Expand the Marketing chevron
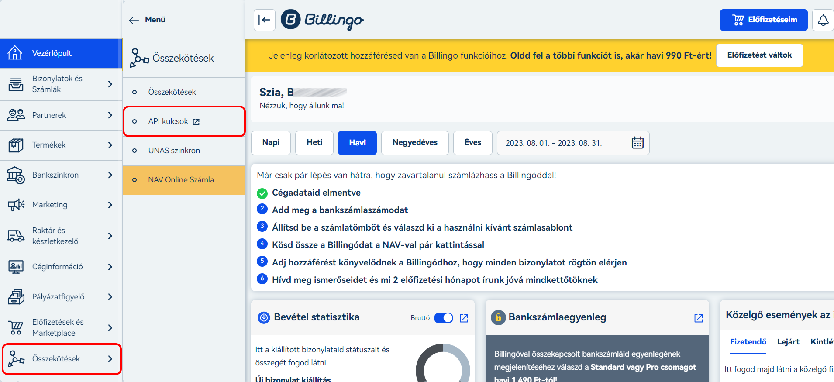The height and width of the screenshot is (382, 834). pos(110,205)
